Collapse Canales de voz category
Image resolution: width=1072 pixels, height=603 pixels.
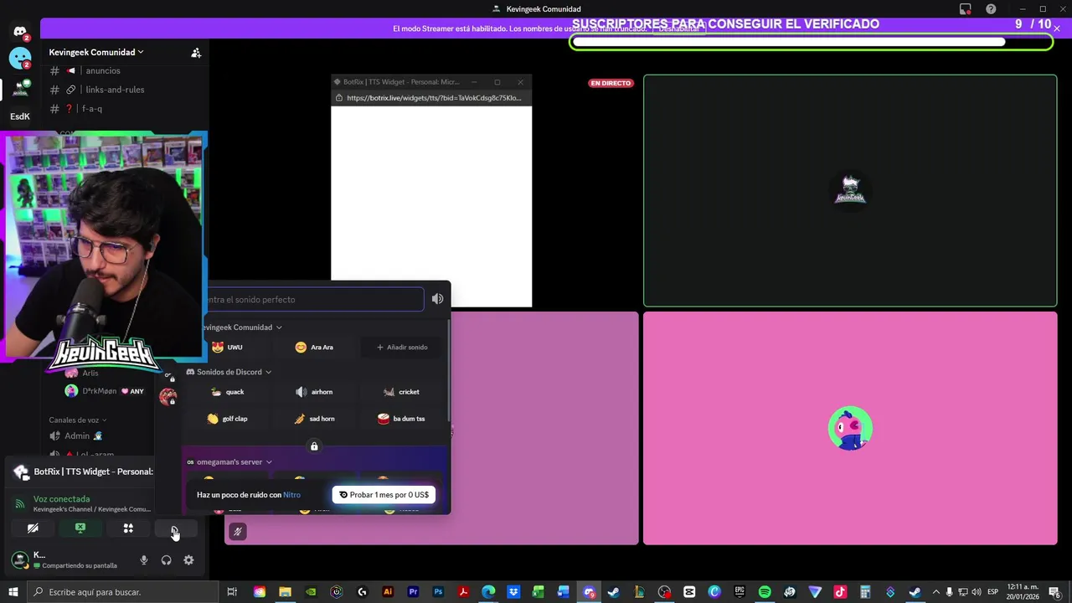click(x=77, y=420)
